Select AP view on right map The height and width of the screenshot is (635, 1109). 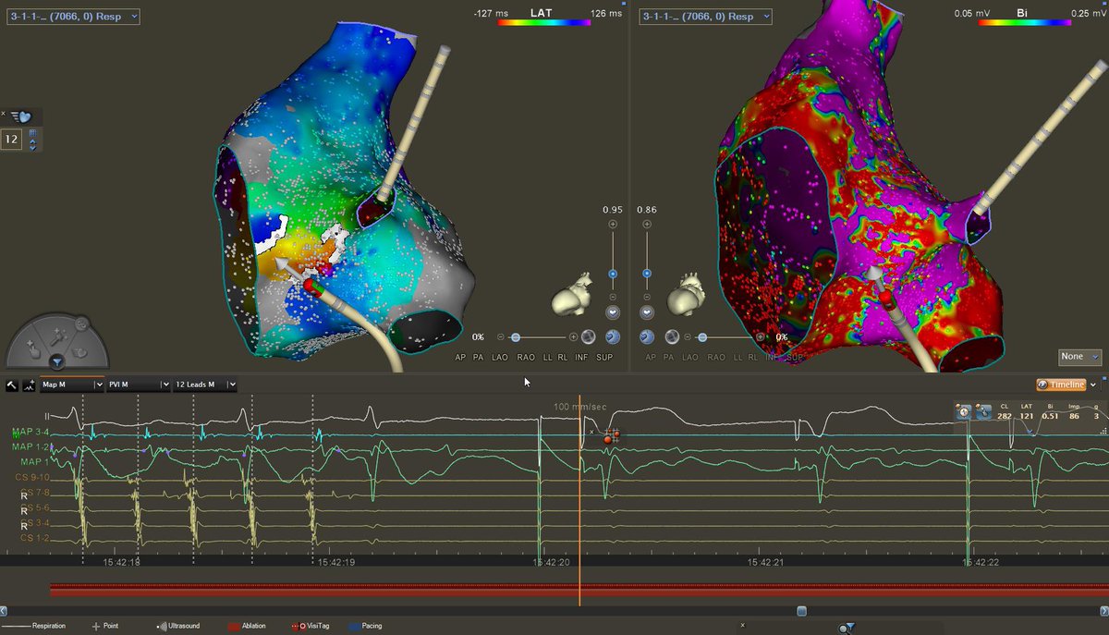(x=652, y=357)
